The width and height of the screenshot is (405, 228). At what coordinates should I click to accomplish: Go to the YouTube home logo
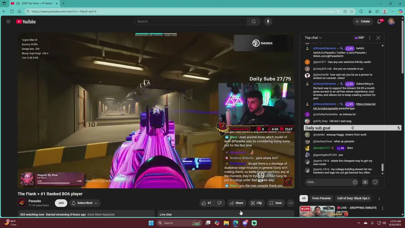(26, 22)
